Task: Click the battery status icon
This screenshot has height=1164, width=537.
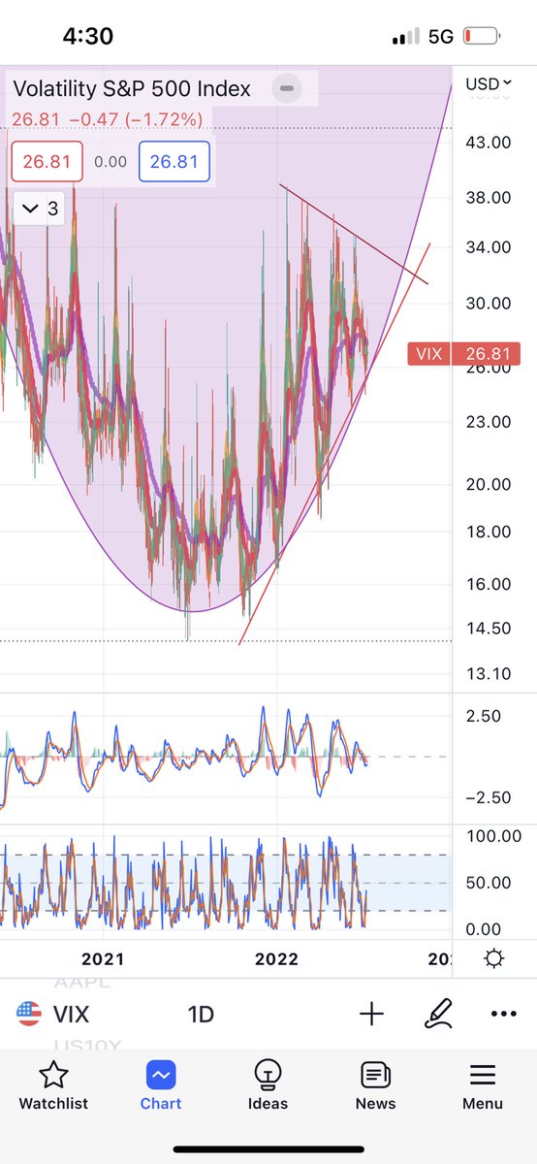Action: [480, 37]
